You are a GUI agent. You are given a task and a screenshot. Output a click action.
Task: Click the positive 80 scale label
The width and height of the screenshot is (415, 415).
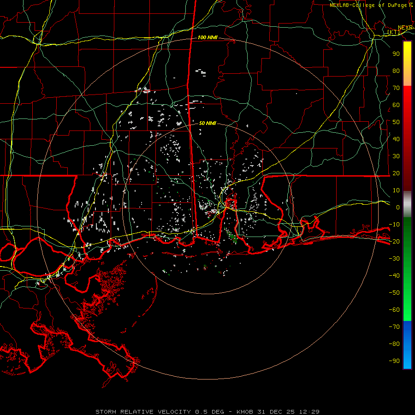(396, 71)
